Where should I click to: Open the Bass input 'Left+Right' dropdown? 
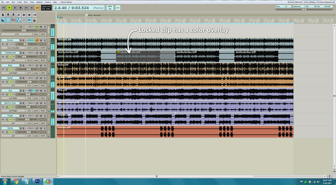pyautogui.click(x=13, y=73)
